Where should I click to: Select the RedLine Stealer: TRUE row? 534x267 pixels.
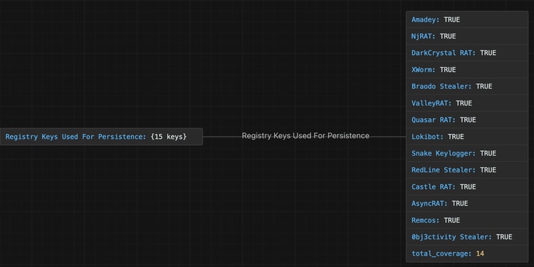(x=467, y=170)
